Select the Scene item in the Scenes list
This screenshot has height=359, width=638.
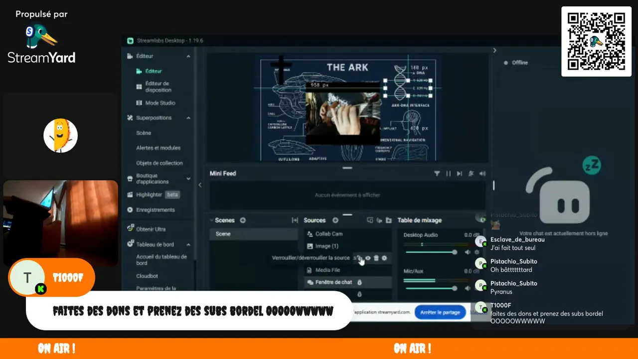(254, 234)
